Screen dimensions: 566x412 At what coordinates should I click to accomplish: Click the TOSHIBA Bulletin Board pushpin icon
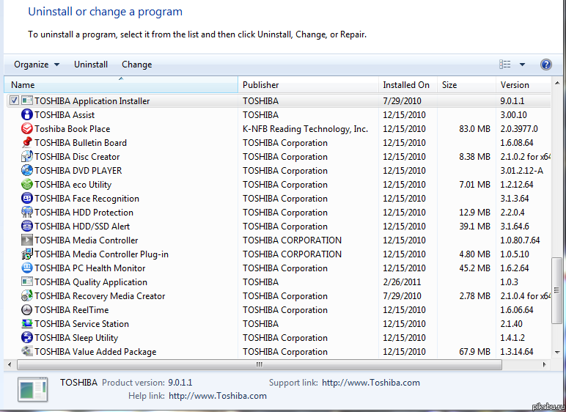[27, 143]
